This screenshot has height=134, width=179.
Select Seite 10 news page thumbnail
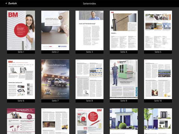[158, 79]
